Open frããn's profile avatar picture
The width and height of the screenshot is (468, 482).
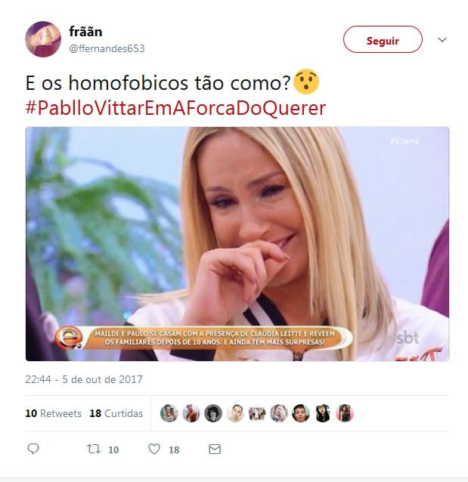click(43, 39)
